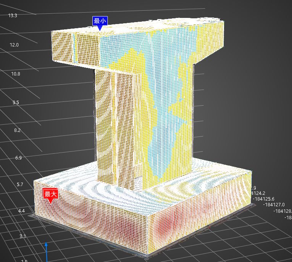This screenshot has width=292, height=262.
Task: Click the 3.1 axis tick label
Action: (23, 236)
